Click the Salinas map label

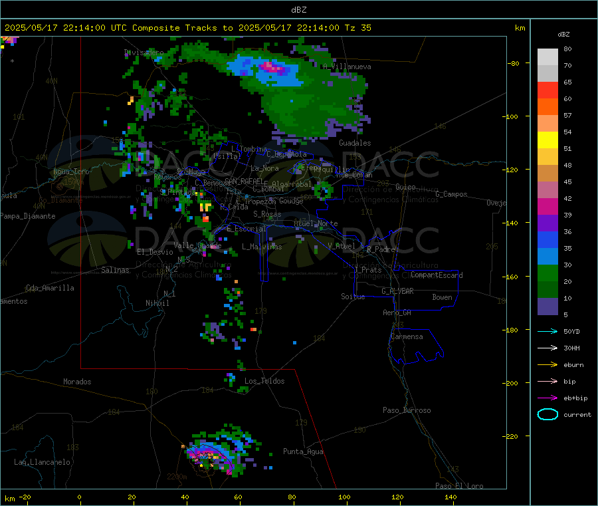coord(115,270)
